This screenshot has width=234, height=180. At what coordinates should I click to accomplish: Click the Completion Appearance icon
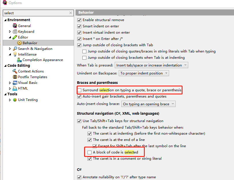pos(19,60)
